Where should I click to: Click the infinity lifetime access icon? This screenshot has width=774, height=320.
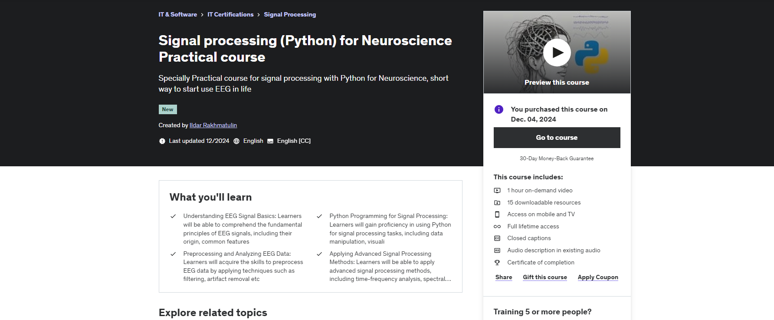point(497,227)
